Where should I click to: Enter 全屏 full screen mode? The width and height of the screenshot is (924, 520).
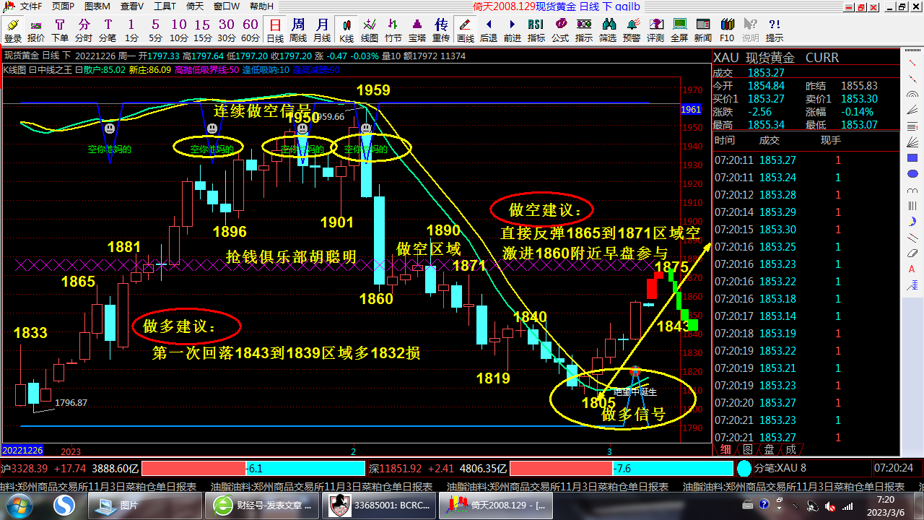click(679, 30)
